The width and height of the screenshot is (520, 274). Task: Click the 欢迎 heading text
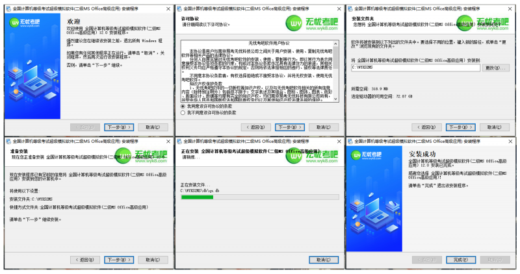(73, 21)
